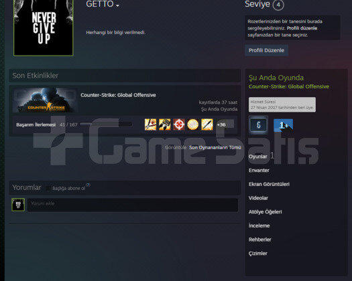Open the Videolar section link
Screen dimensions: 352x281
click(258, 198)
